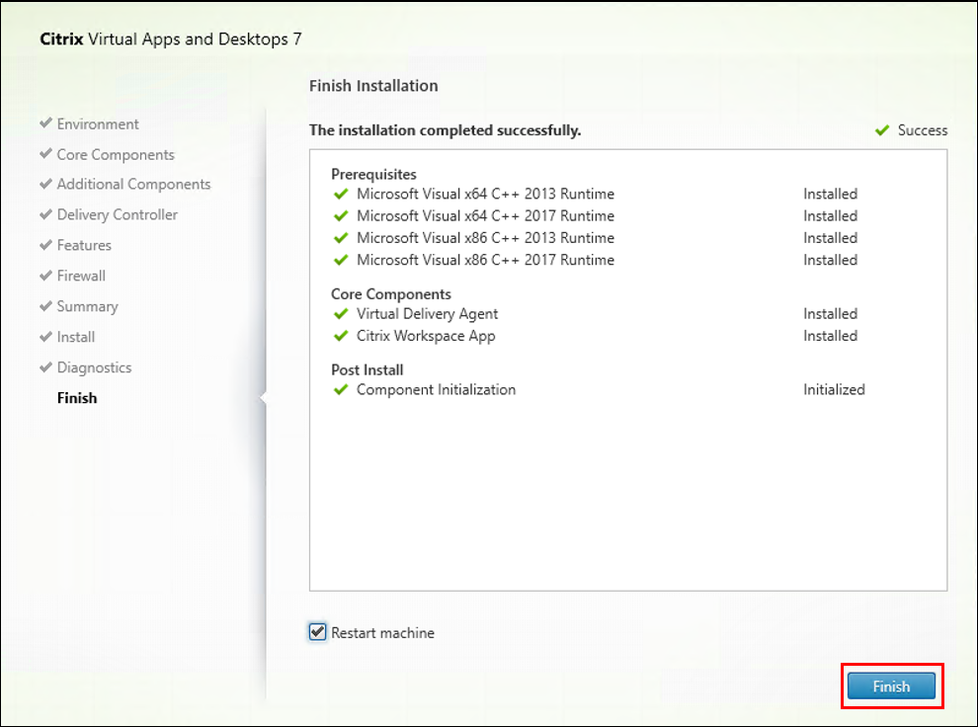Click checkmark icon beside Core Components step

pos(45,153)
